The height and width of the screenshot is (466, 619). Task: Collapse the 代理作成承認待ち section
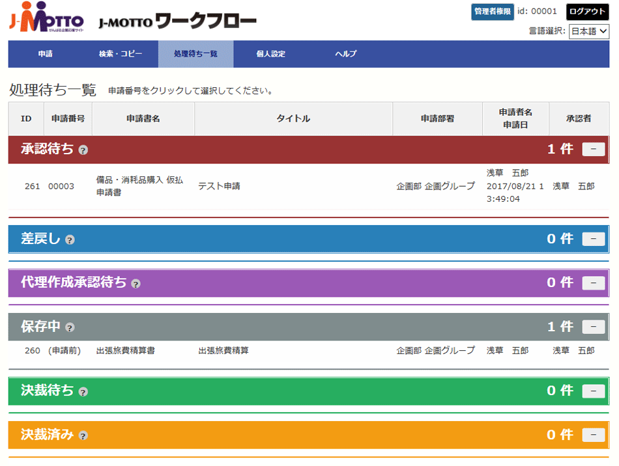pyautogui.click(x=593, y=282)
